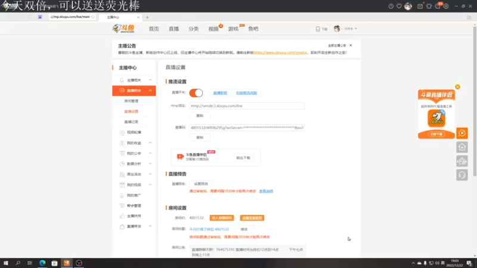Click the Windows Start button
The height and width of the screenshot is (268, 477).
(x=6, y=263)
